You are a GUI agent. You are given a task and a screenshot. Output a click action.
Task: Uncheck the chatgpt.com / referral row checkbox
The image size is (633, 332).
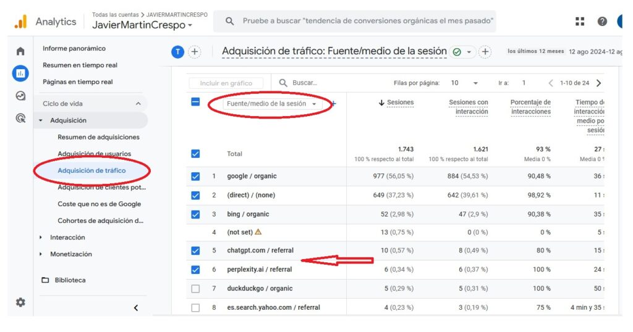195,251
